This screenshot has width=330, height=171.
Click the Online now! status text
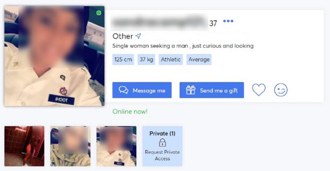[130, 112]
